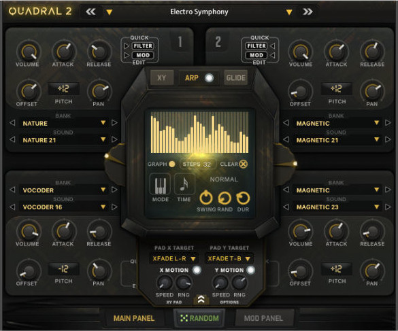Open layer 1 MOD quick edit
Viewport: 398px width, 331px height.
coord(143,55)
